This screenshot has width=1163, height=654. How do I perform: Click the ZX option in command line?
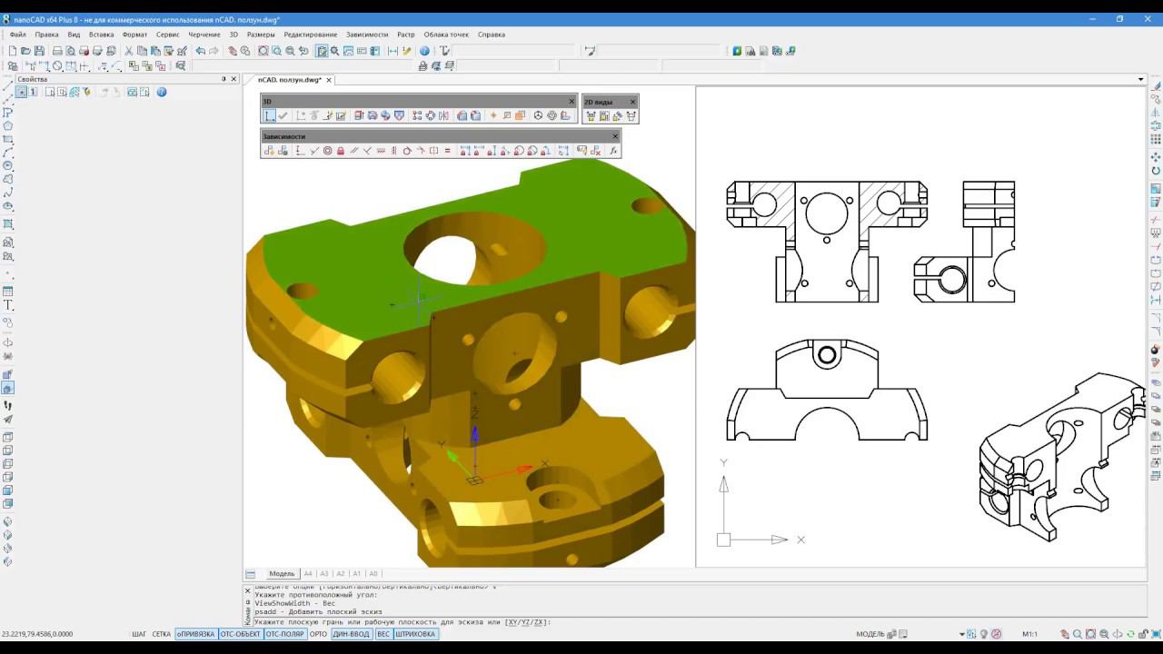tap(539, 623)
